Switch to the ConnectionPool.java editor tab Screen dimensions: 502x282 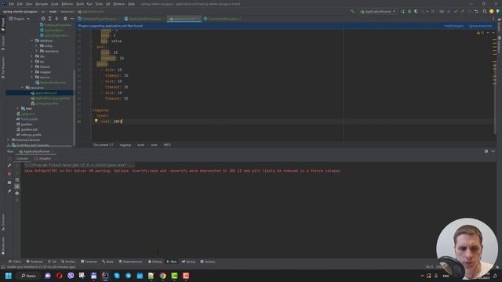pos(223,19)
